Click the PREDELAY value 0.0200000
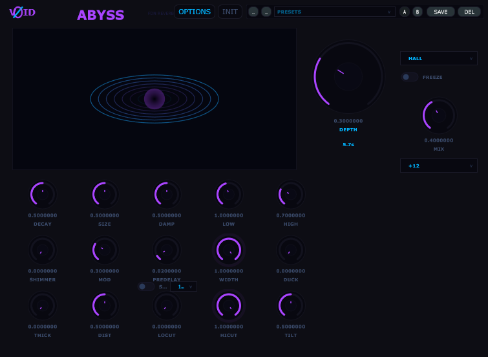This screenshot has width=488, height=357. point(167,271)
